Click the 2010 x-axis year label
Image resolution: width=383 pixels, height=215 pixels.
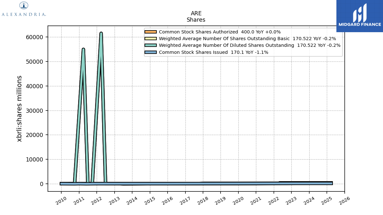[61, 200]
